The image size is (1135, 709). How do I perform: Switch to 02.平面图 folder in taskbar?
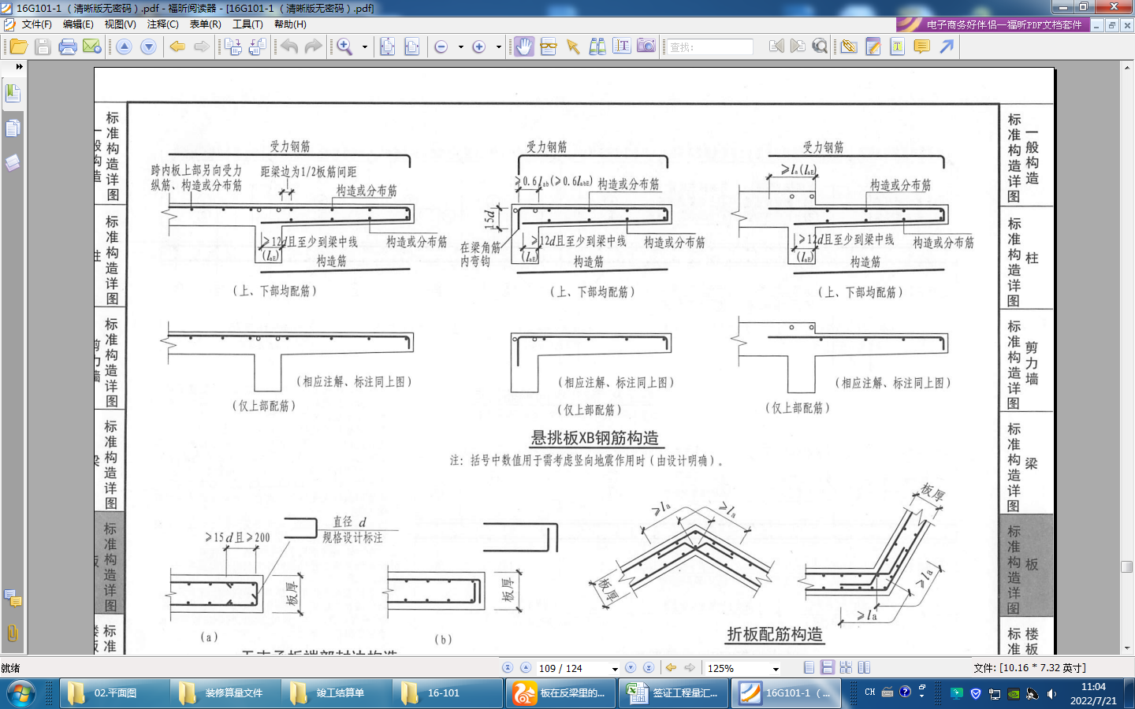pos(115,693)
